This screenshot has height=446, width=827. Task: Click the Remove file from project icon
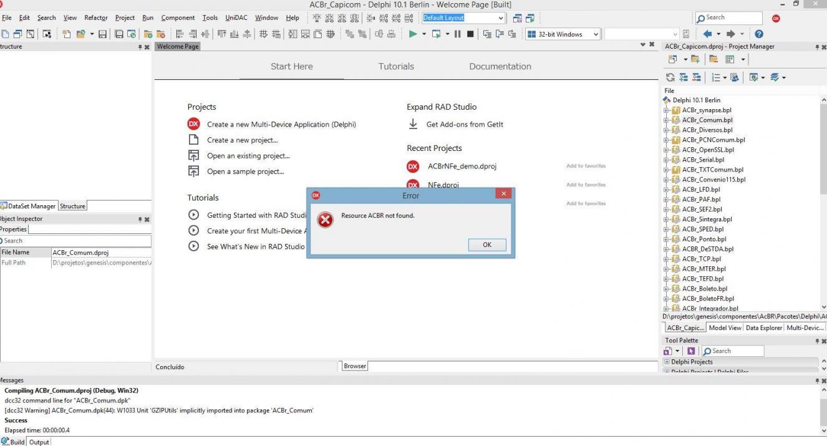[160, 34]
